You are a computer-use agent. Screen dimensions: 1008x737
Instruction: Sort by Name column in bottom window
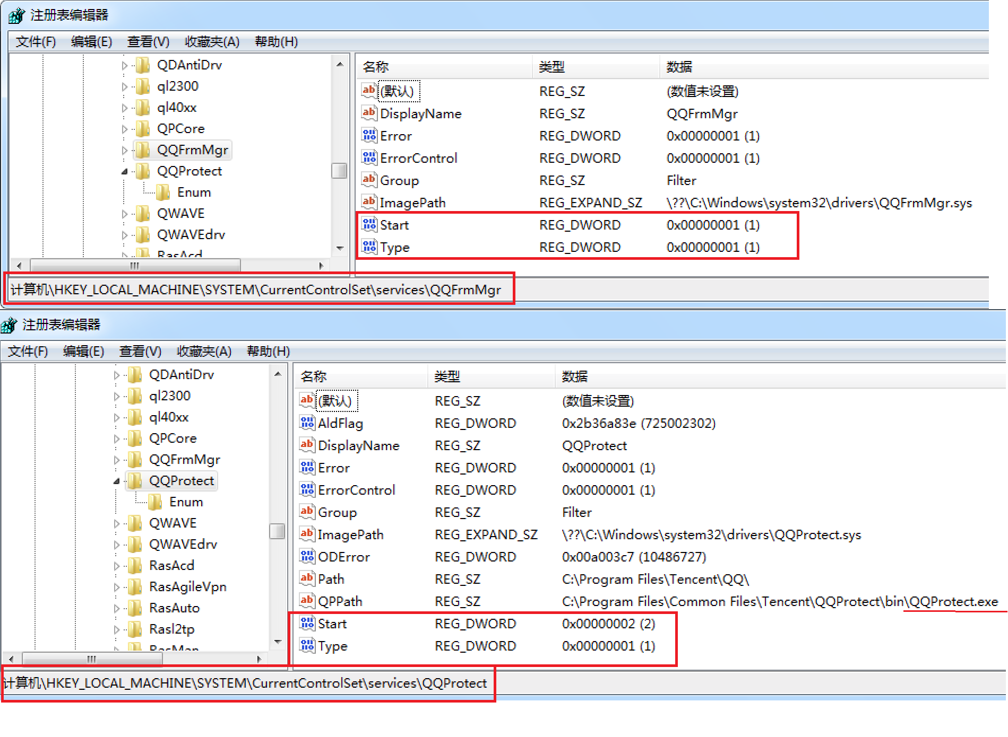pos(361,376)
